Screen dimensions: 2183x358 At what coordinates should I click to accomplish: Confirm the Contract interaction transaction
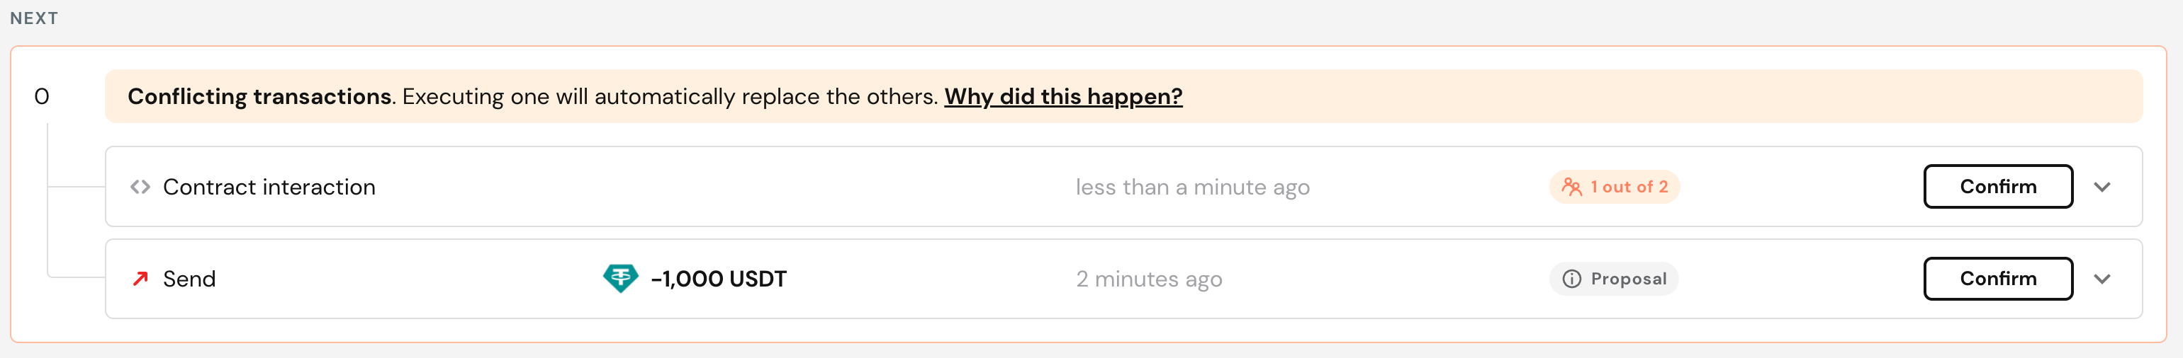(1997, 186)
